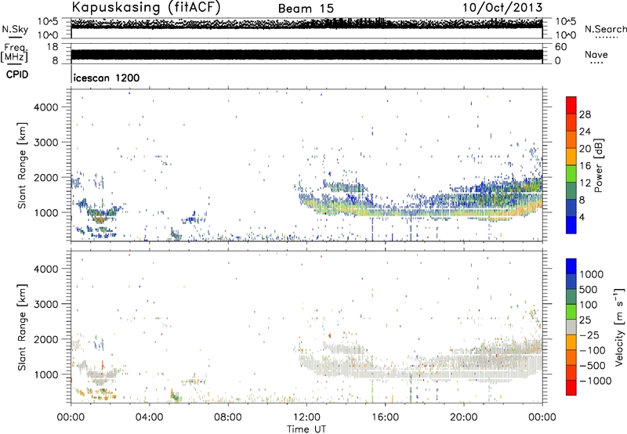Click the frequency band strip plot
The image size is (627, 434).
click(x=306, y=54)
